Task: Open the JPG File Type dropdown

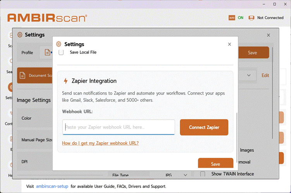Action: [x=176, y=175]
